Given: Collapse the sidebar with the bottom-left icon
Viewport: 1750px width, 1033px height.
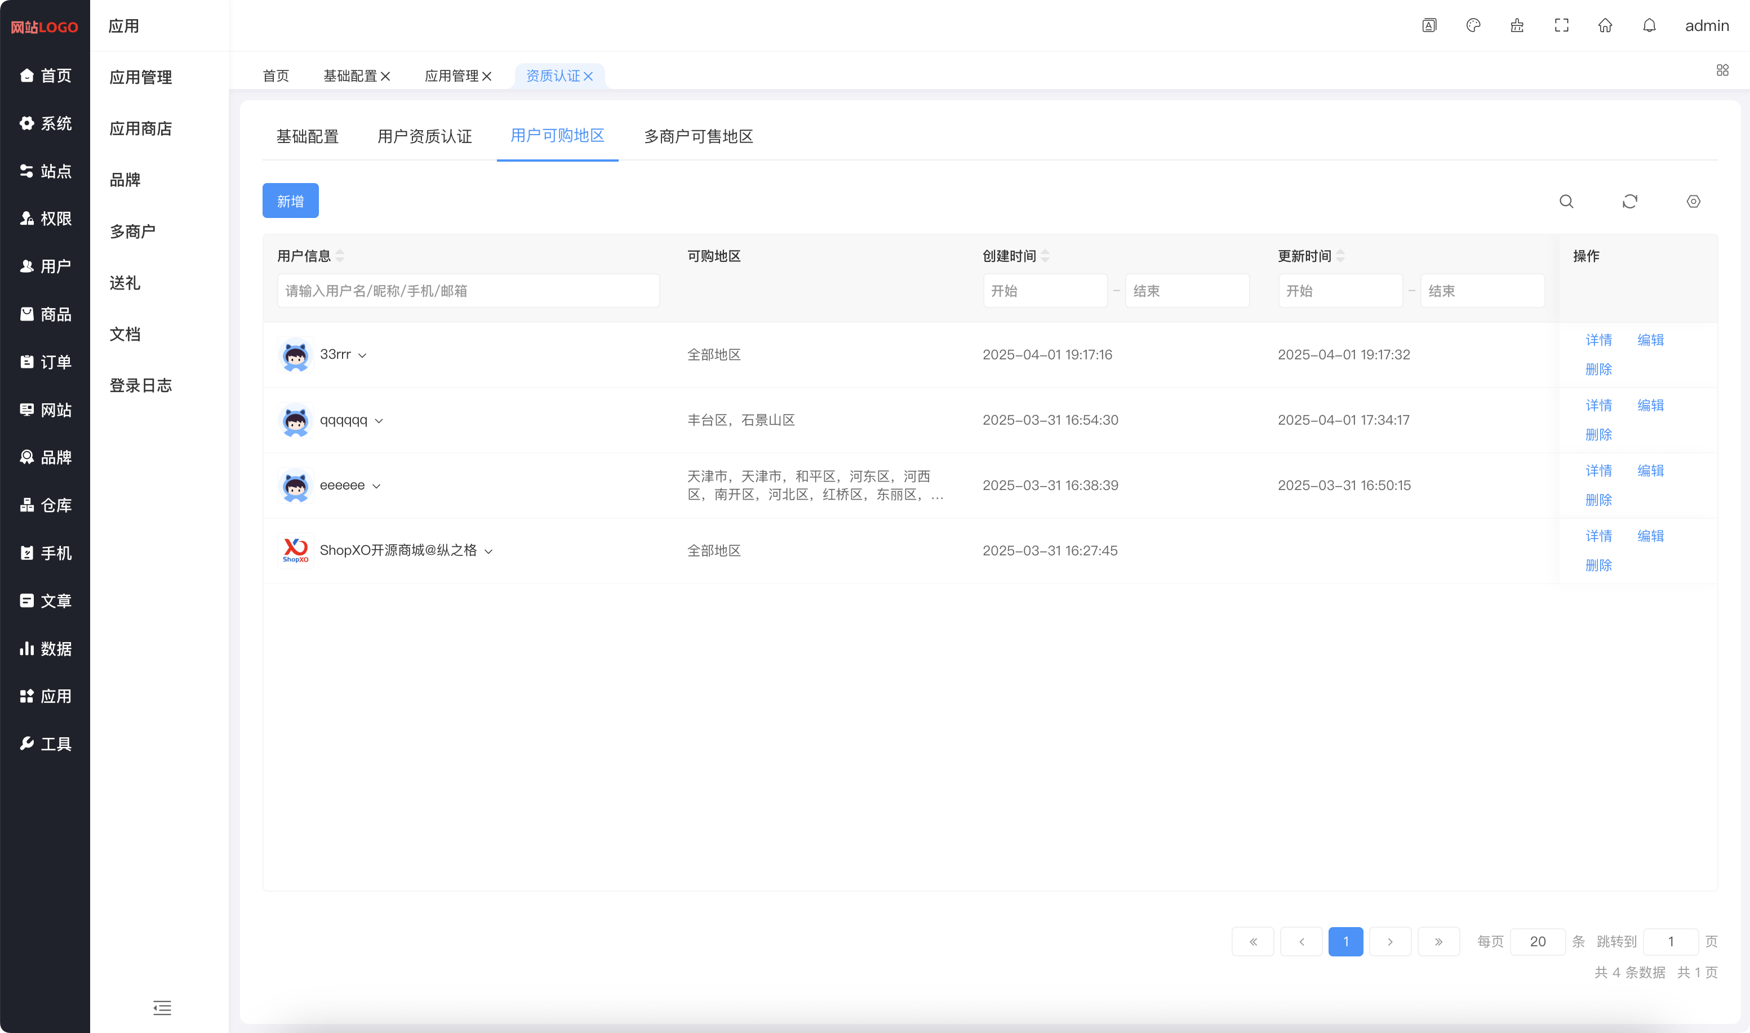Looking at the screenshot, I should (162, 1008).
